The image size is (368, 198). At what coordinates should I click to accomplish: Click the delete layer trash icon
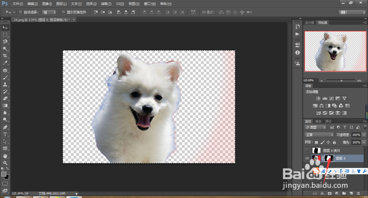[x=358, y=193]
